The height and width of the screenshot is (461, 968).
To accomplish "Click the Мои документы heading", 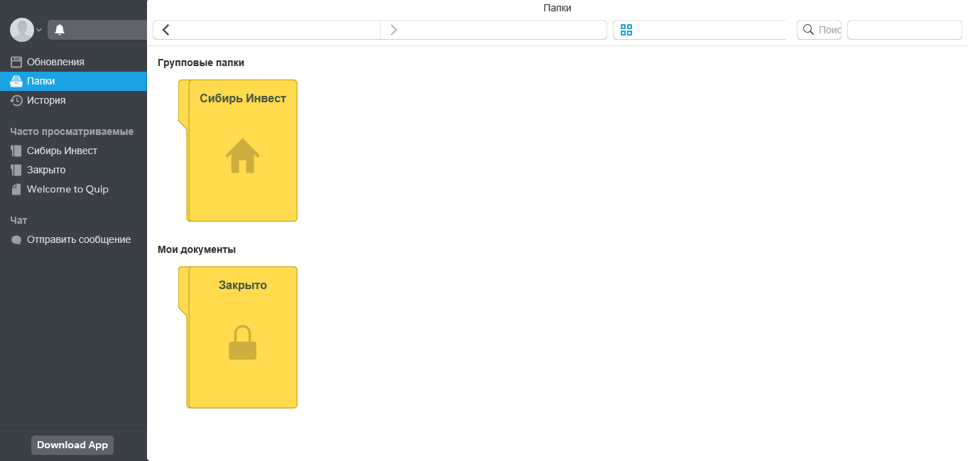I will pyautogui.click(x=197, y=249).
